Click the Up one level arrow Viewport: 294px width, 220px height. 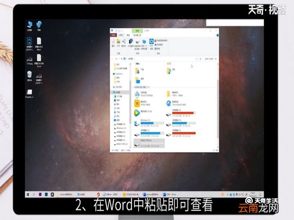click(121, 59)
